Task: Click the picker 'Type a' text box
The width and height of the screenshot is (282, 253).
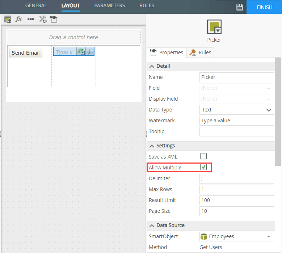Action: click(x=65, y=52)
